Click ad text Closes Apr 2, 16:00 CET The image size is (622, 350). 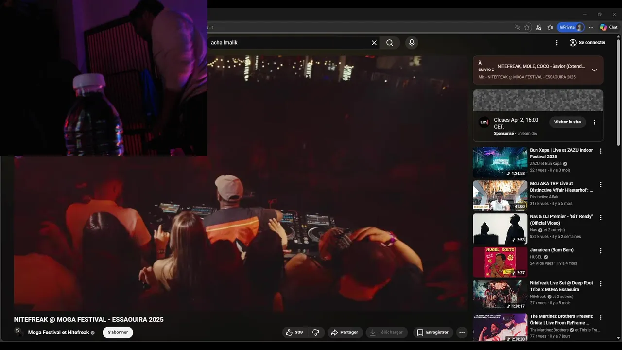click(x=516, y=123)
